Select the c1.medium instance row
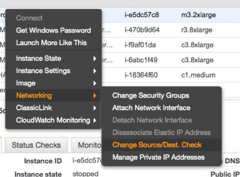240x177 pixels. pos(198,75)
